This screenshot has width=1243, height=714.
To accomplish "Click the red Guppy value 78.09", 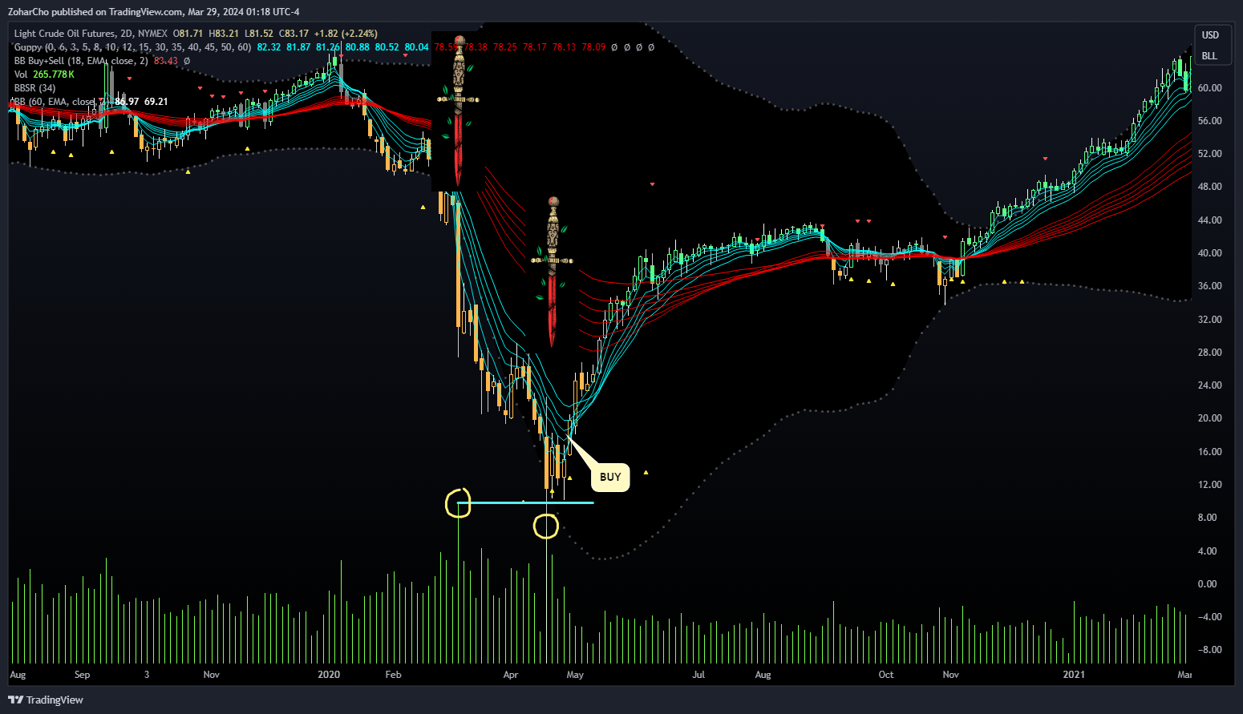I will 593,47.
